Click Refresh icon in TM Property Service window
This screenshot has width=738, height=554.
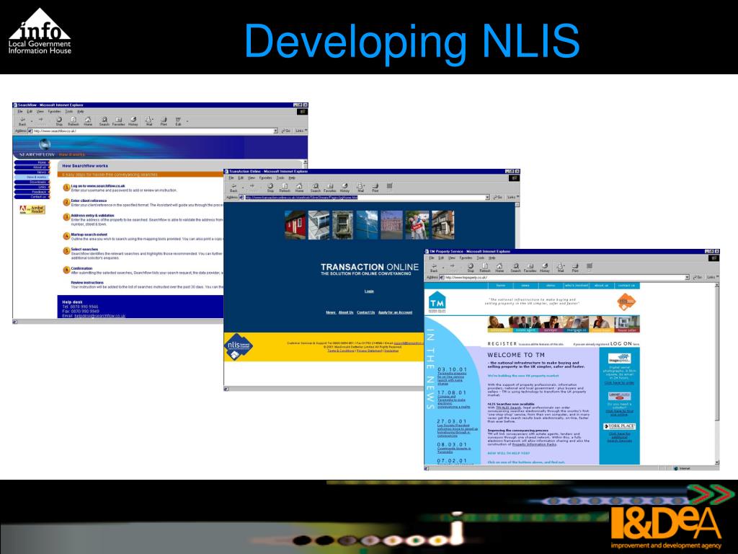(485, 268)
